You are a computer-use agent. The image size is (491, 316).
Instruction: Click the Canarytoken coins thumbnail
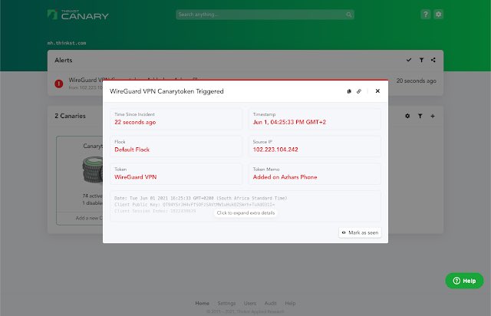(93, 170)
